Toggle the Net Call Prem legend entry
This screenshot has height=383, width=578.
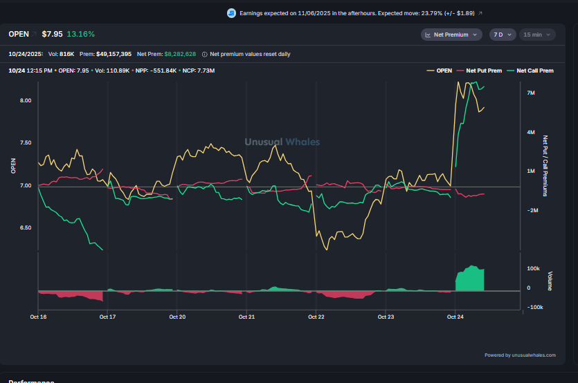point(530,71)
